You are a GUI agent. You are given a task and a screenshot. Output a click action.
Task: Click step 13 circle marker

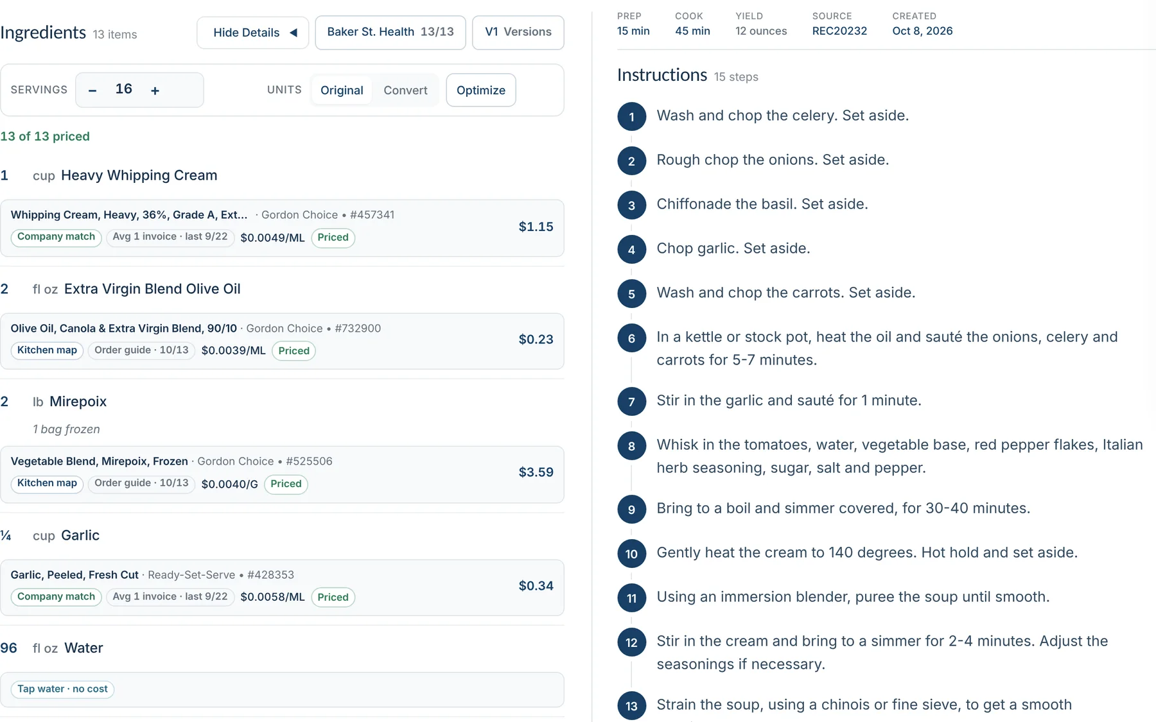tap(632, 706)
